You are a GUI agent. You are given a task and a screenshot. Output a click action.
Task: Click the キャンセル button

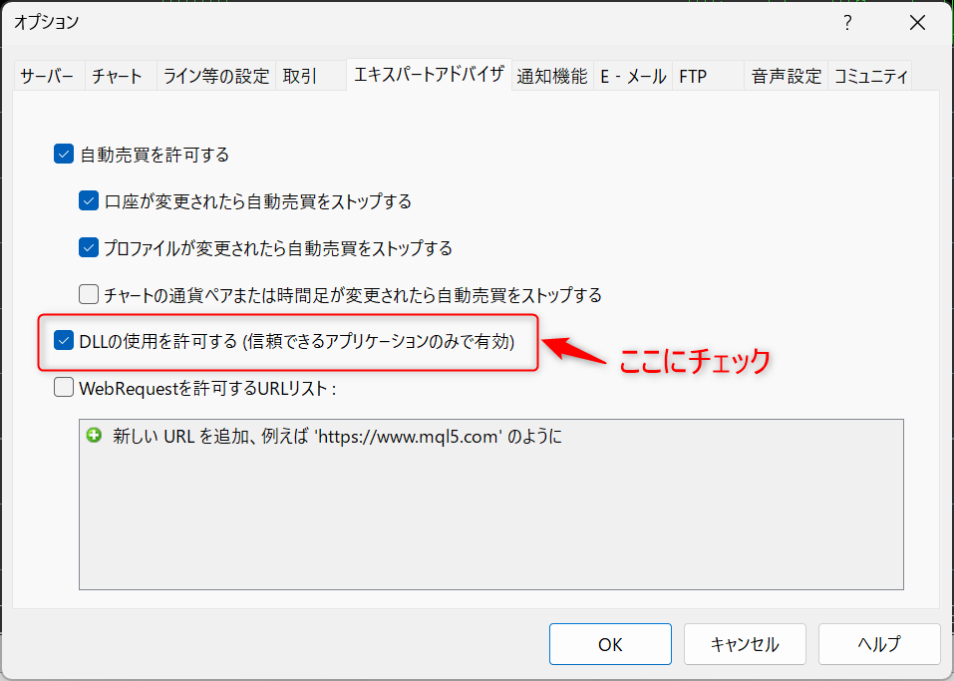click(745, 644)
